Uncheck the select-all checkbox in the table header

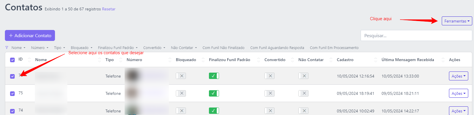pyautogui.click(x=12, y=60)
